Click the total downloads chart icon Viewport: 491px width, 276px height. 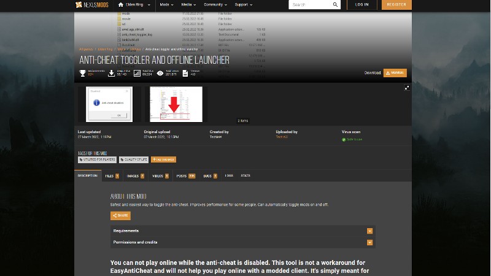click(137, 73)
